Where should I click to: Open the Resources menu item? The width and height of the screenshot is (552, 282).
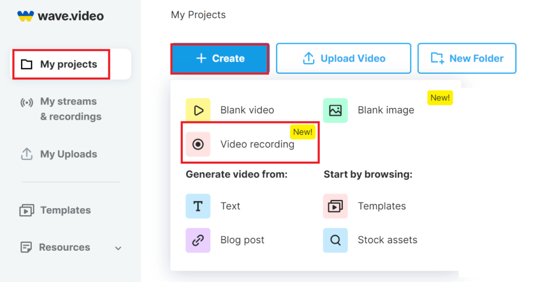pos(65,247)
